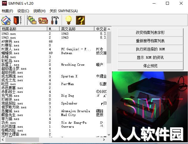188x144 pixels.
Task: Select 成龙之龙.nes in the list
Action: [12, 80]
